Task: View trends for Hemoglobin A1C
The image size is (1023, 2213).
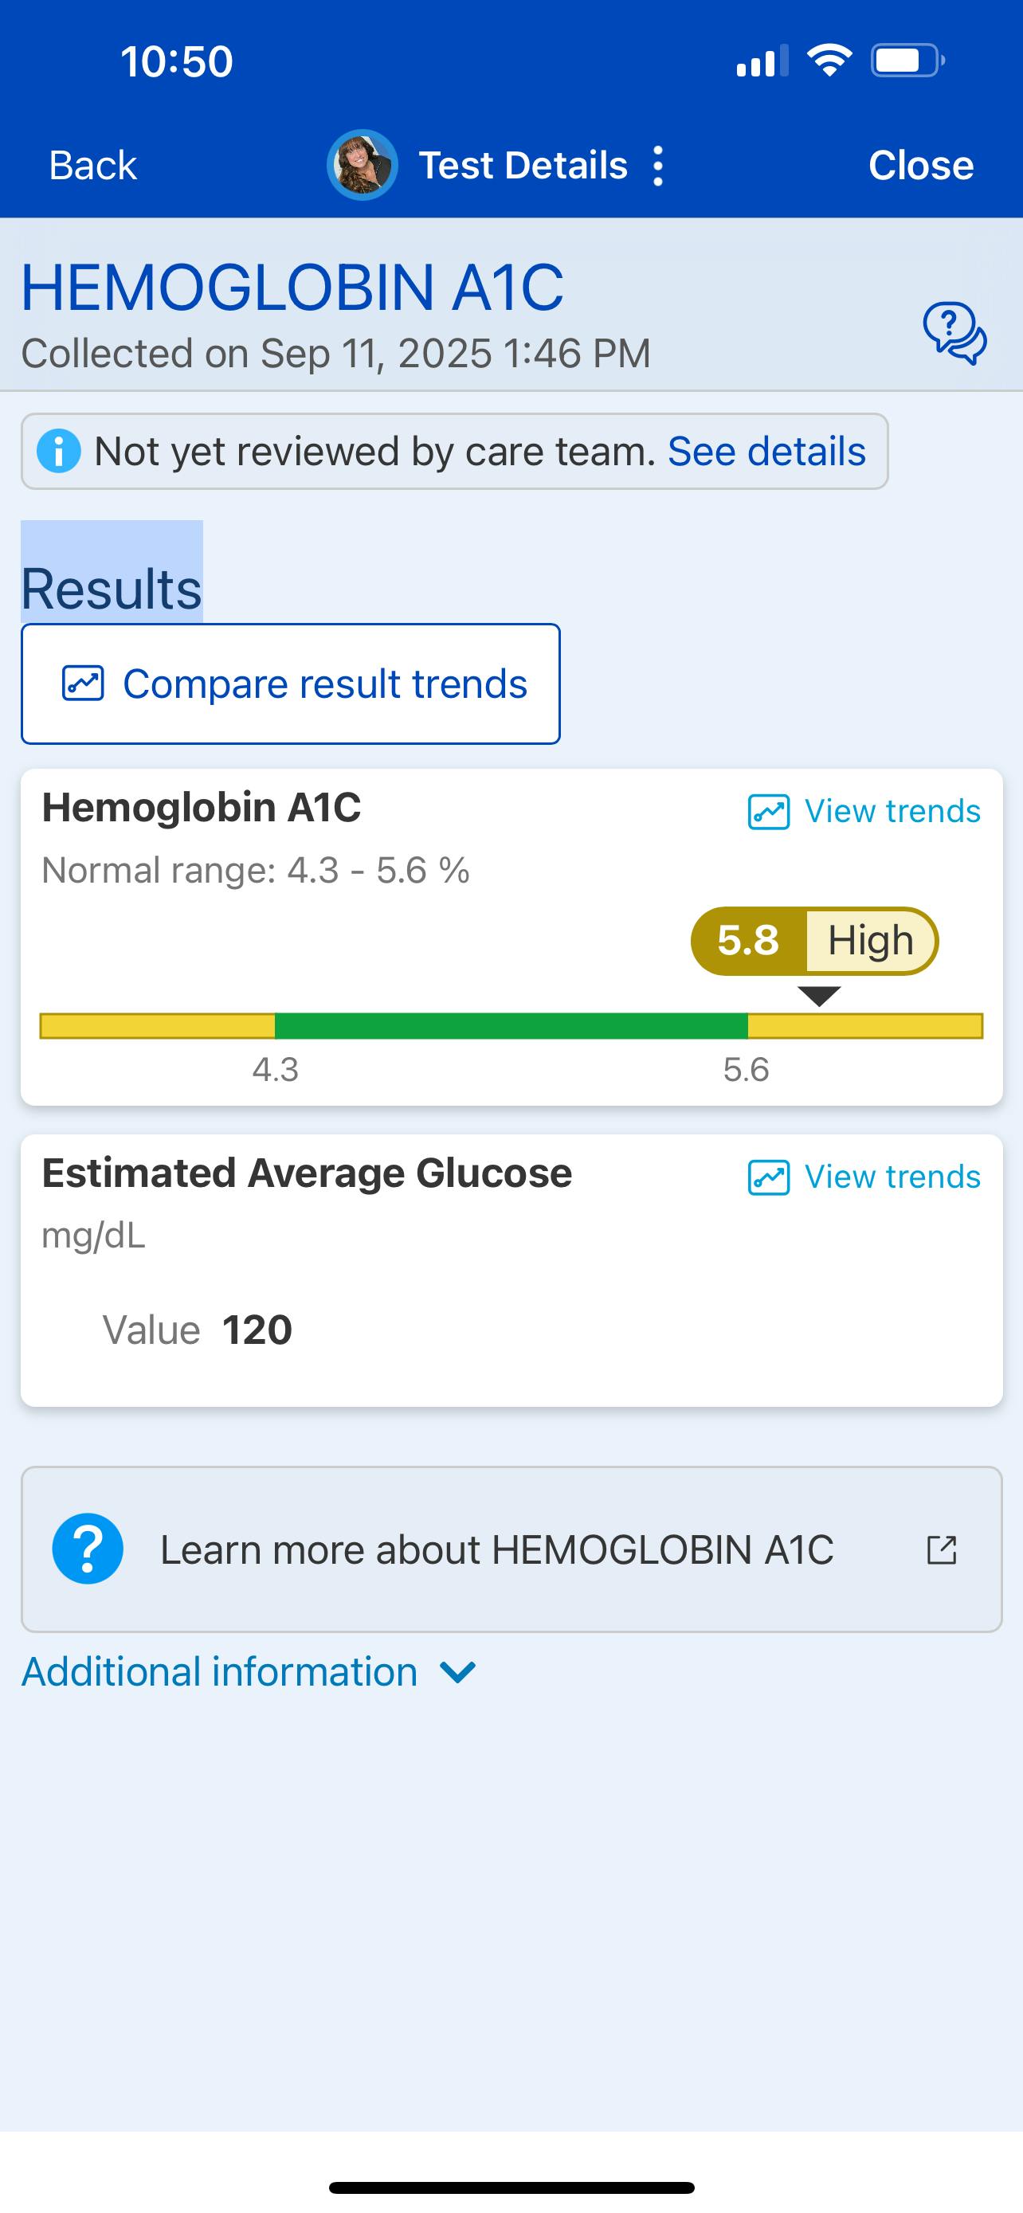Action: 864,811
